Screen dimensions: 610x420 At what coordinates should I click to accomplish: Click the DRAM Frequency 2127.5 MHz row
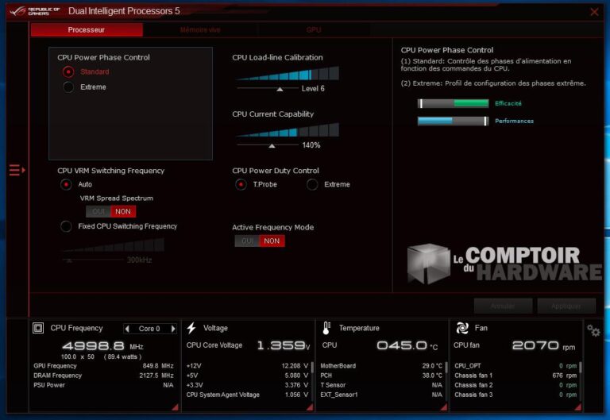(x=103, y=376)
